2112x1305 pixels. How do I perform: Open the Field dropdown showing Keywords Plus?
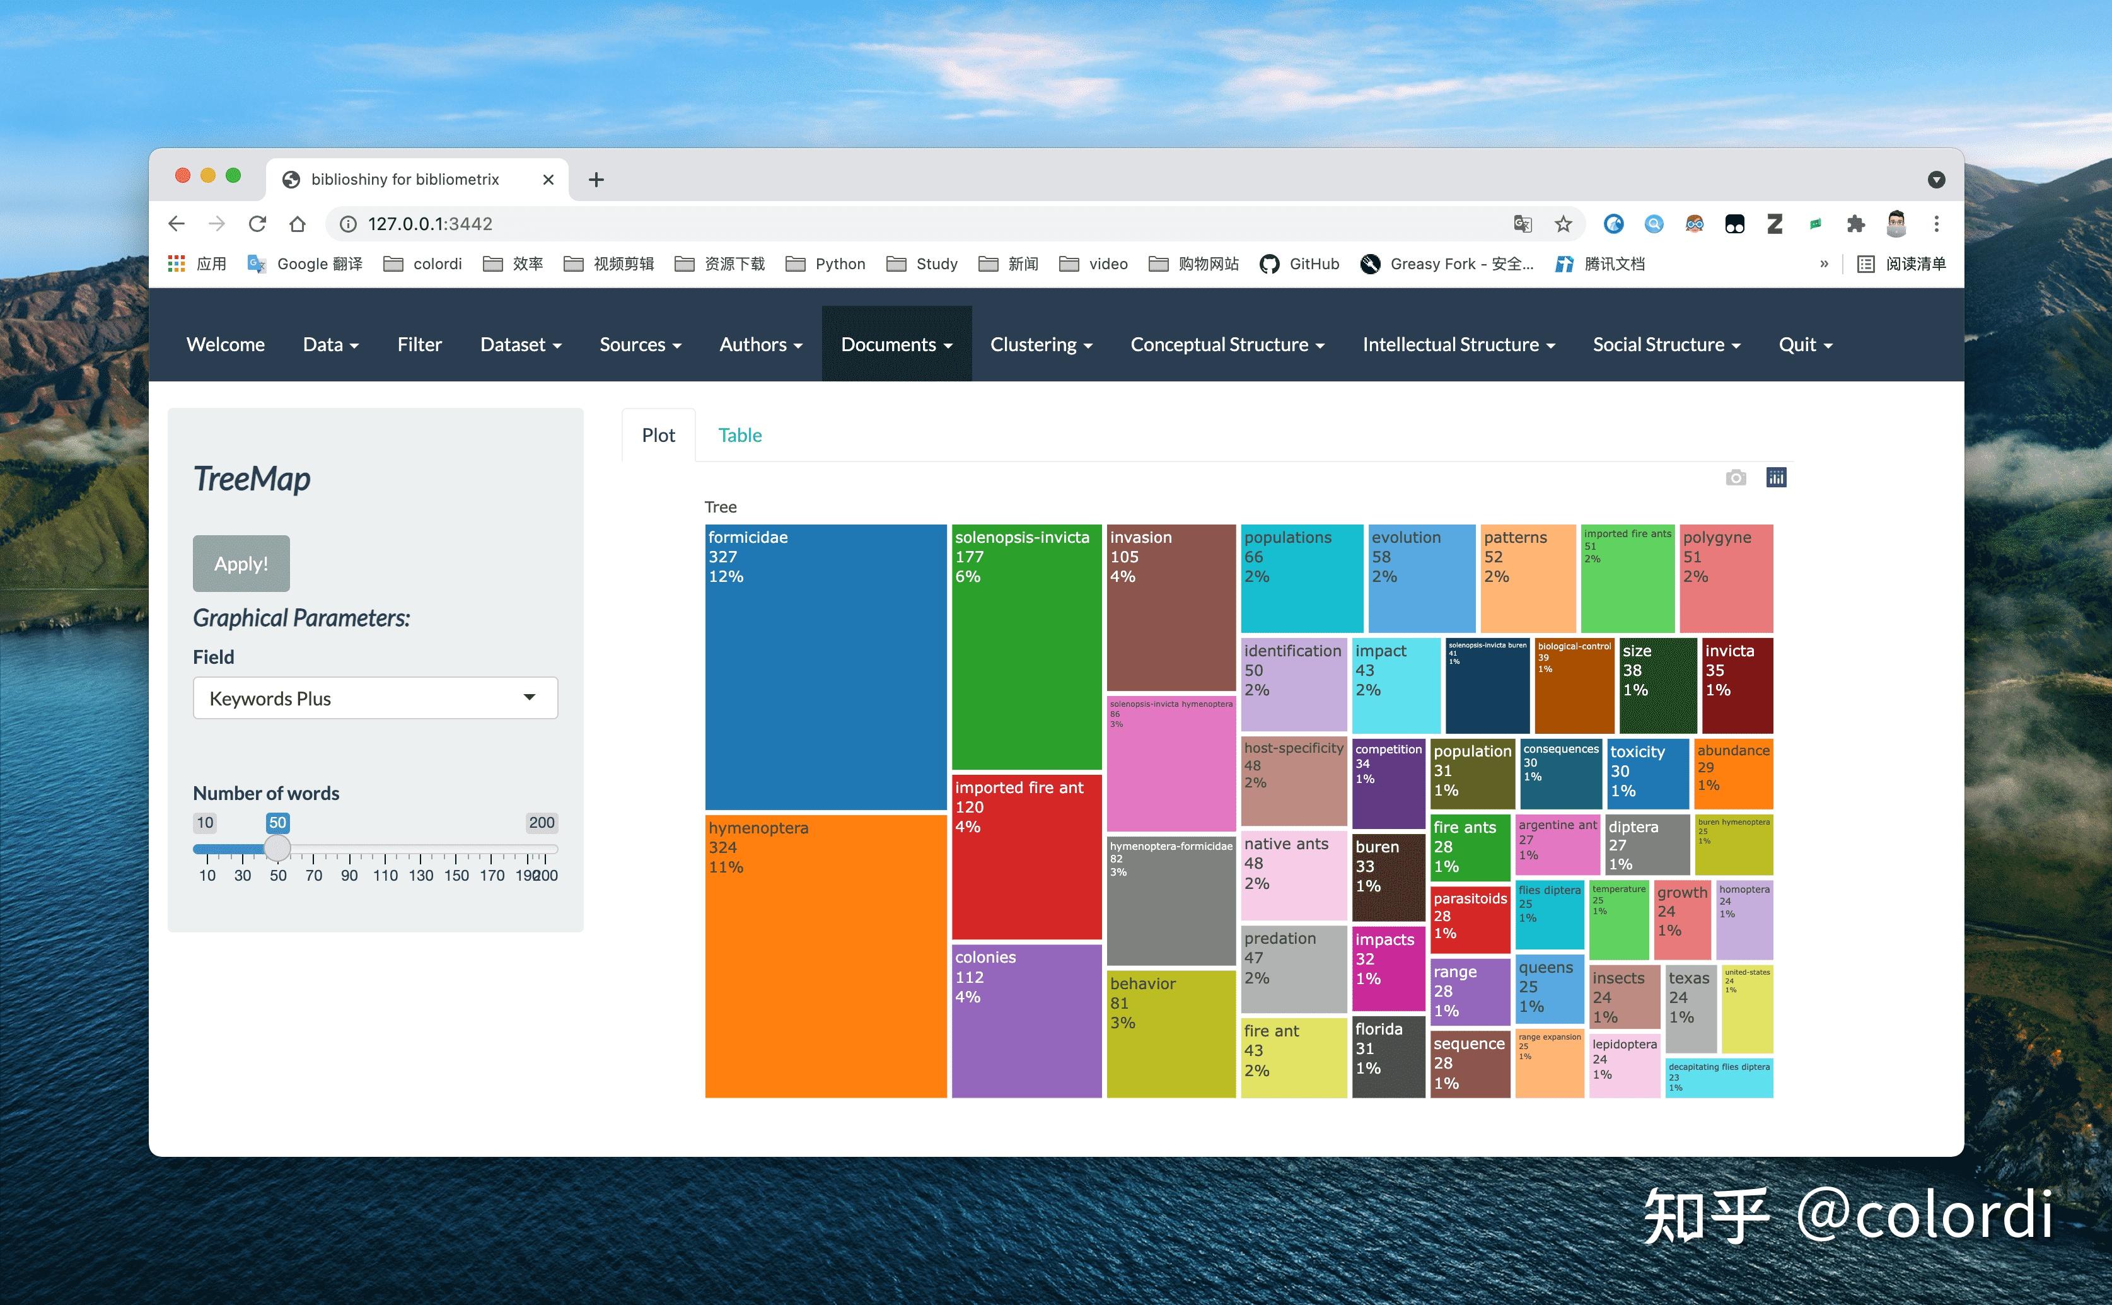374,699
